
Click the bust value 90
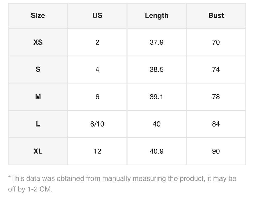click(216, 151)
